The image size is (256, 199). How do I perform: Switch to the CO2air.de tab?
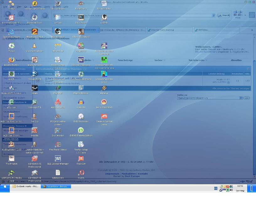coord(122,30)
